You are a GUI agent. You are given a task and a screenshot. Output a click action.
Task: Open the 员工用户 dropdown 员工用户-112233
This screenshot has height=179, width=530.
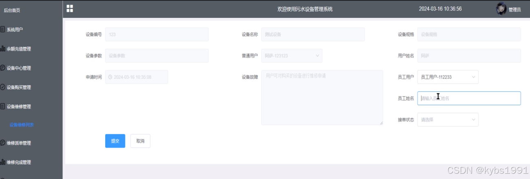click(448, 77)
